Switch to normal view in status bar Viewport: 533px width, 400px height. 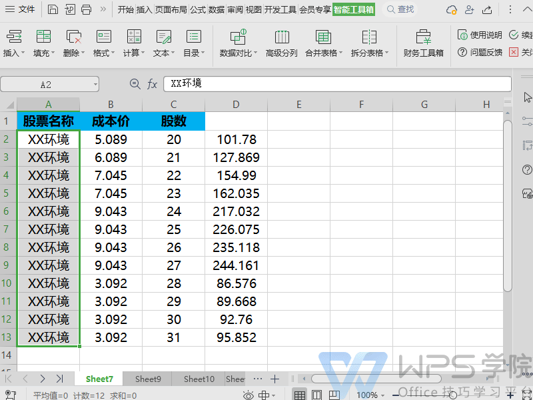[299, 395]
